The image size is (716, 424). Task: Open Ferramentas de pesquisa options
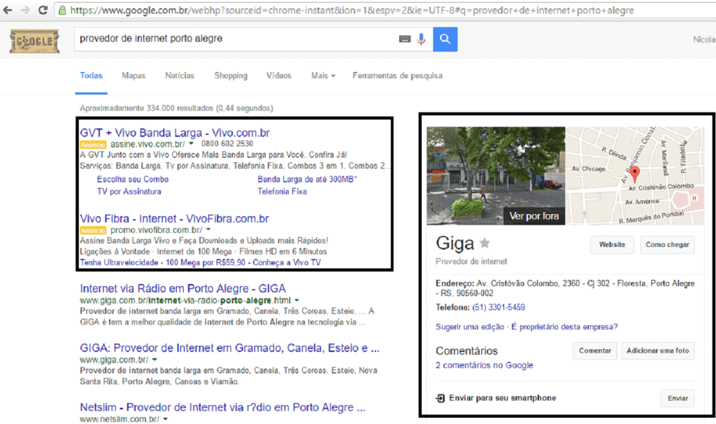point(397,76)
